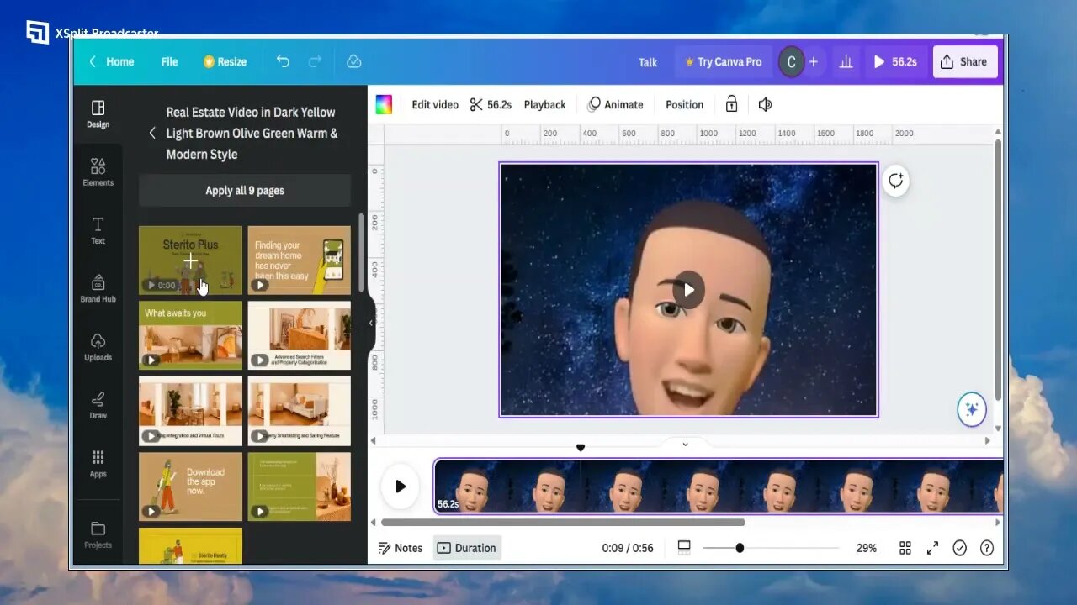Open the Magic assistant sparkle button

[x=972, y=409]
